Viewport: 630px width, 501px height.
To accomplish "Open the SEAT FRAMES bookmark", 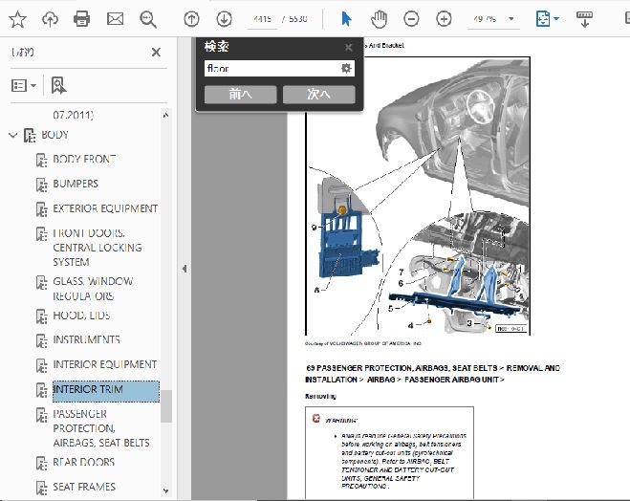I will pyautogui.click(x=84, y=487).
